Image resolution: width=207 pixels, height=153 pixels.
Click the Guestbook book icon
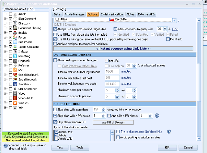pos(15,42)
